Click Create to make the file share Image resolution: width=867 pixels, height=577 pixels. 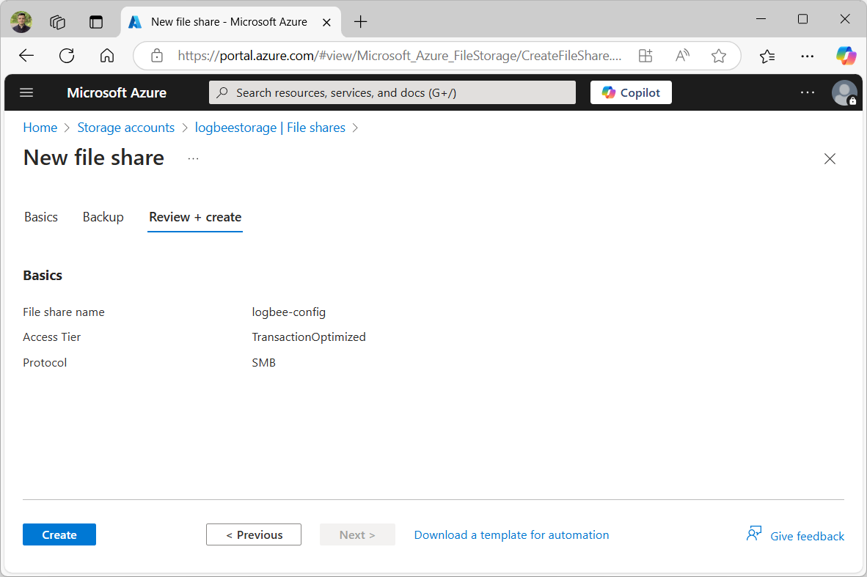[59, 534]
